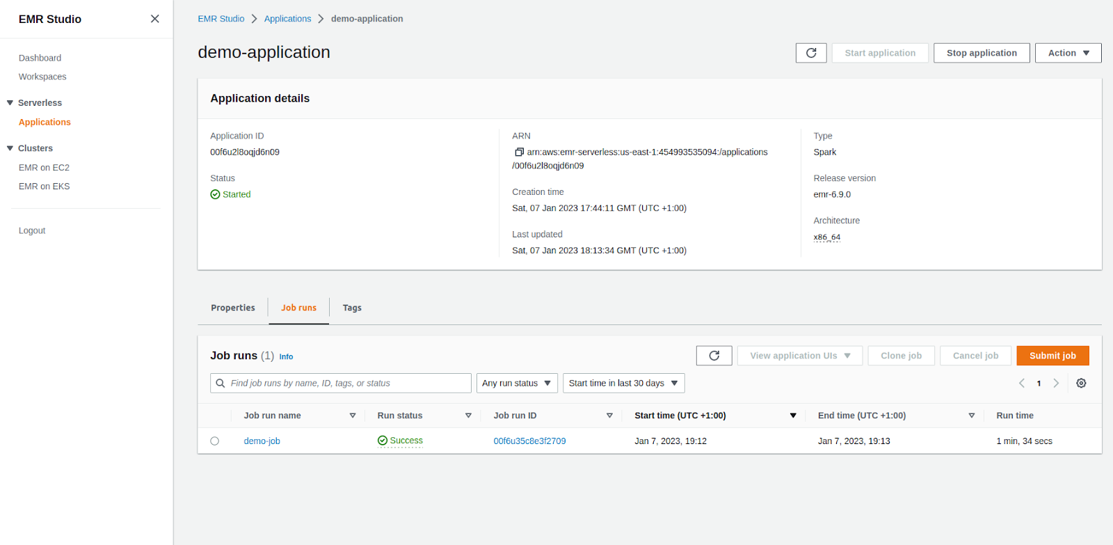Collapse the Serverless navigation section

pos(10,102)
